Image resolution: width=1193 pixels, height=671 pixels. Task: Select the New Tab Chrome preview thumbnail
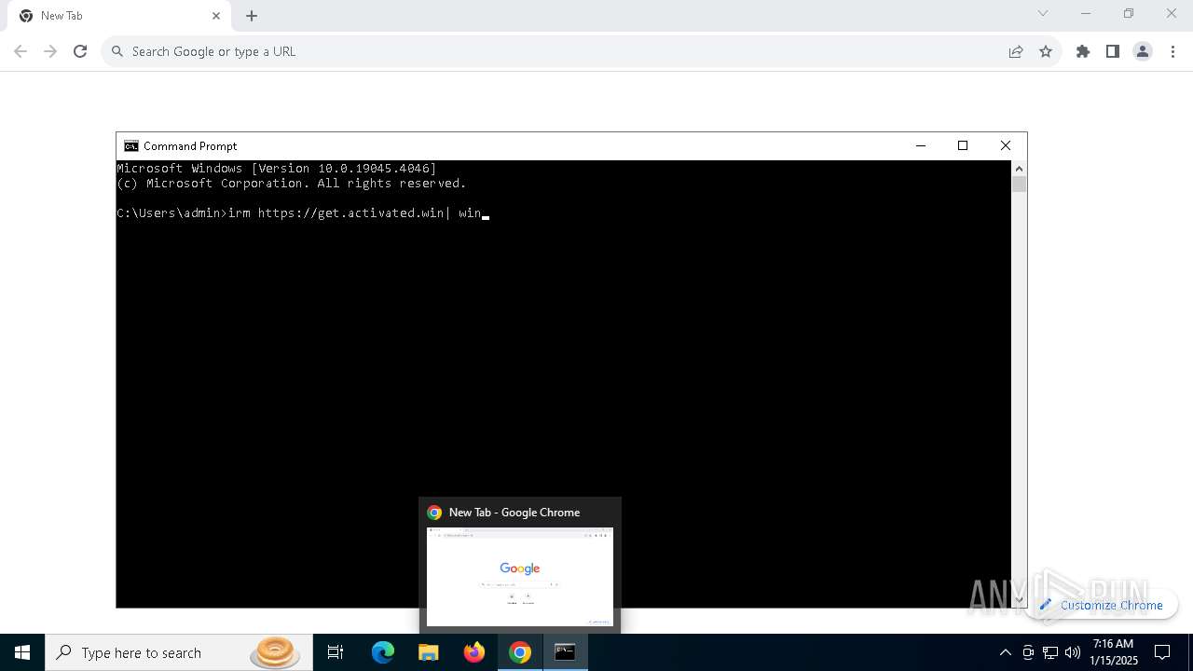520,576
